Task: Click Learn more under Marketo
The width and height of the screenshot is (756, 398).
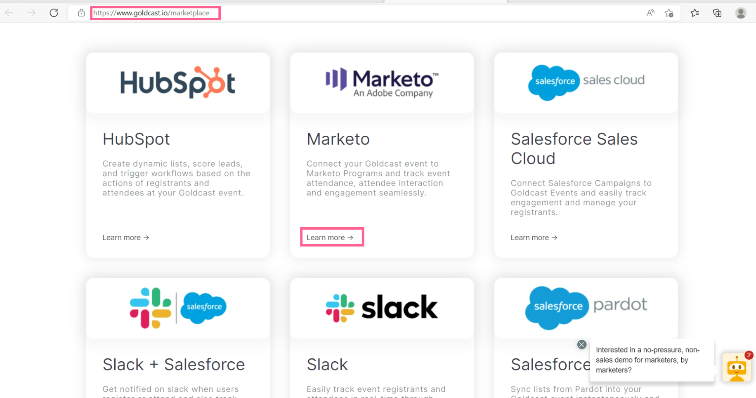Action: tap(330, 238)
